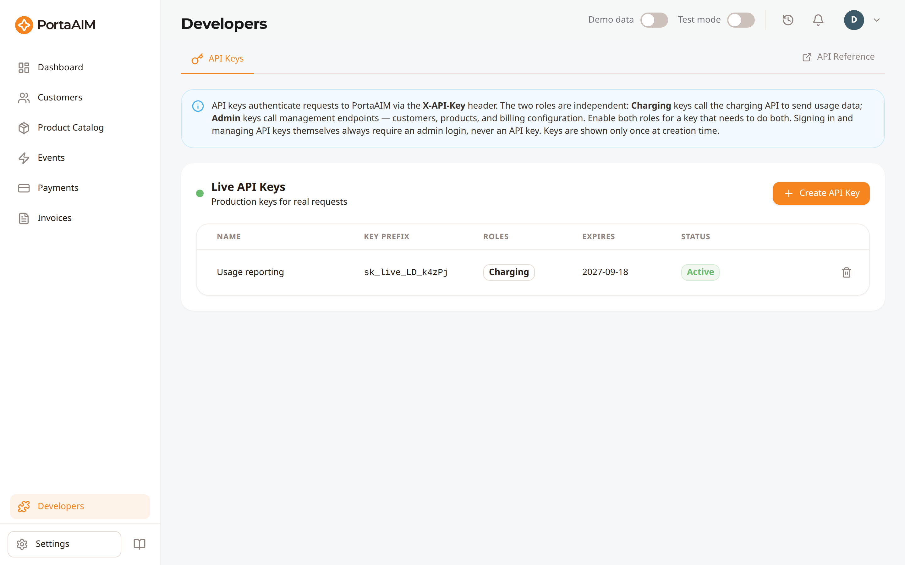Click the Live API Keys heading

tap(248, 187)
